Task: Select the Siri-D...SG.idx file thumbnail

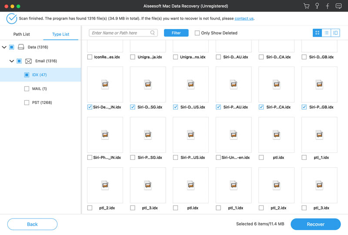Action: 148,84
